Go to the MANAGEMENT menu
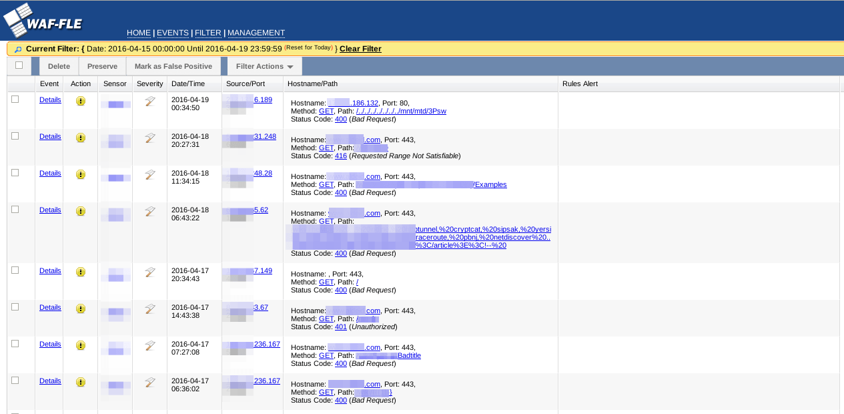 pyautogui.click(x=256, y=33)
